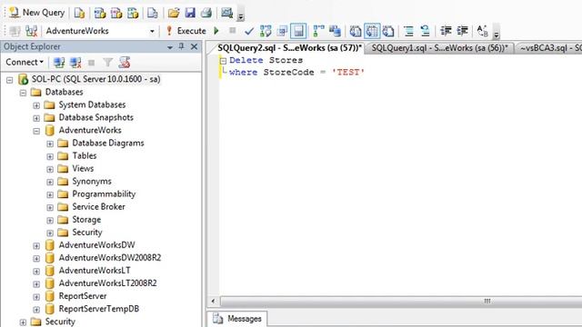This screenshot has width=582, height=327.
Task: Open a new Analysis Services XMLA Query
Action: coord(133,13)
